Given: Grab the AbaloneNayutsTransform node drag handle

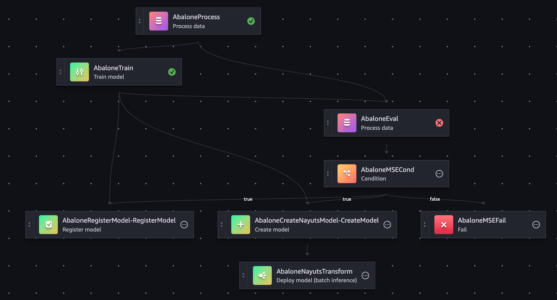Looking at the screenshot, I should coord(243,275).
